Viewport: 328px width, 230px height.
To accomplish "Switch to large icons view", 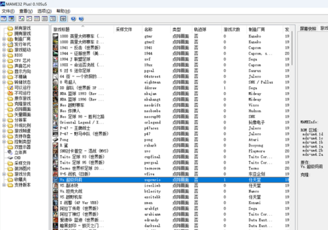I will [x=21, y=19].
